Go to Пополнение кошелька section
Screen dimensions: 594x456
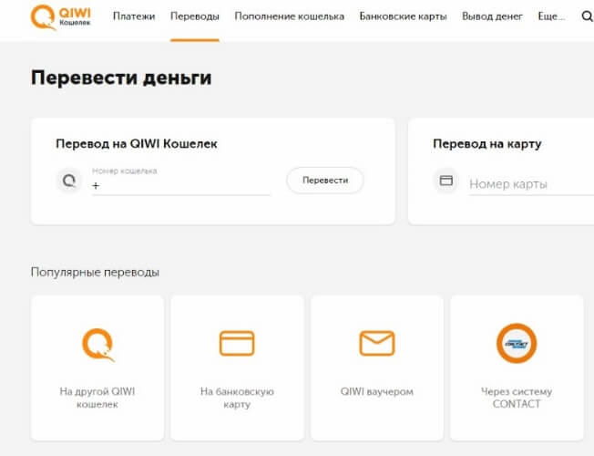click(x=289, y=16)
